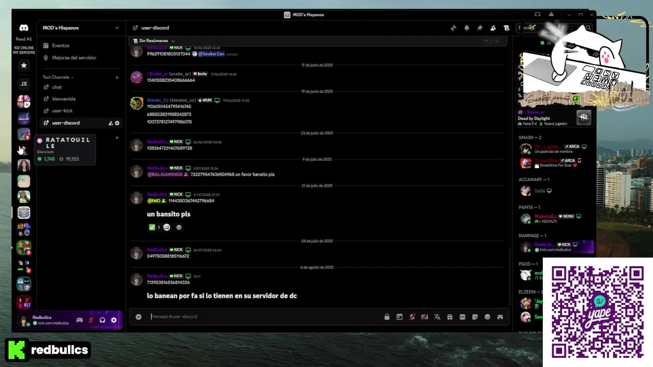Image resolution: width=653 pixels, height=367 pixels.
Task: Select message ID 349750588185116672
Action: 168,256
